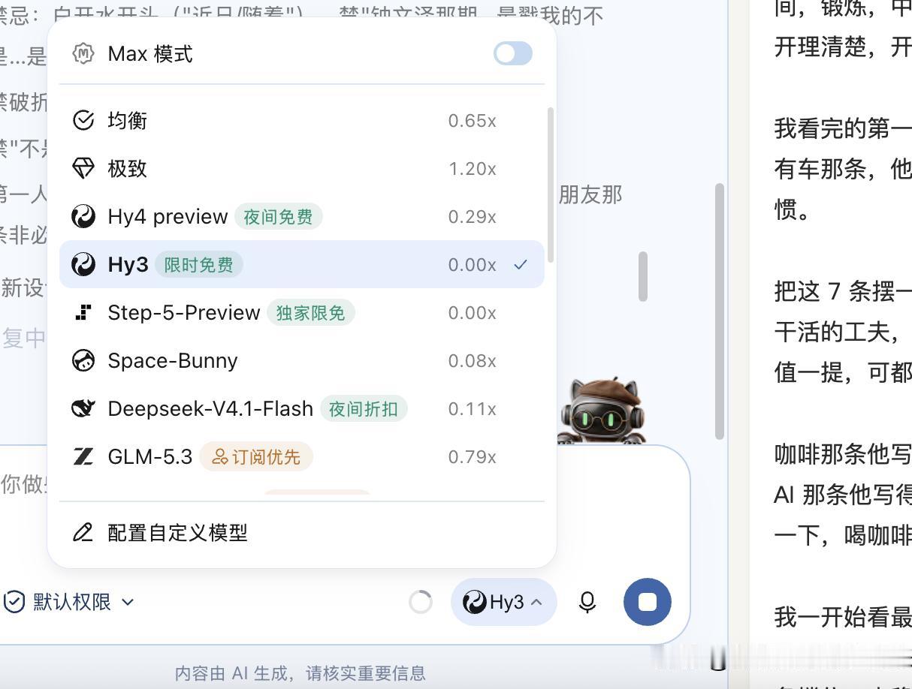Click the 0.08x rate for Space-Bunny
This screenshot has width=912, height=689.
(x=472, y=360)
